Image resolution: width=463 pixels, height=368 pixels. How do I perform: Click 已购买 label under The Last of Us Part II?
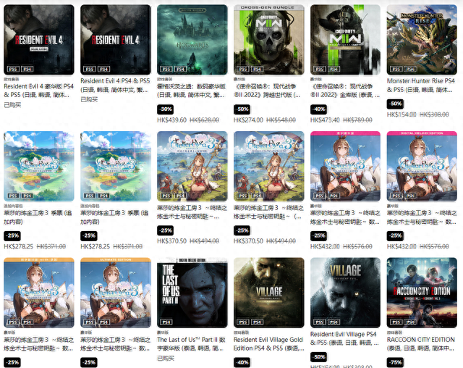click(x=166, y=359)
